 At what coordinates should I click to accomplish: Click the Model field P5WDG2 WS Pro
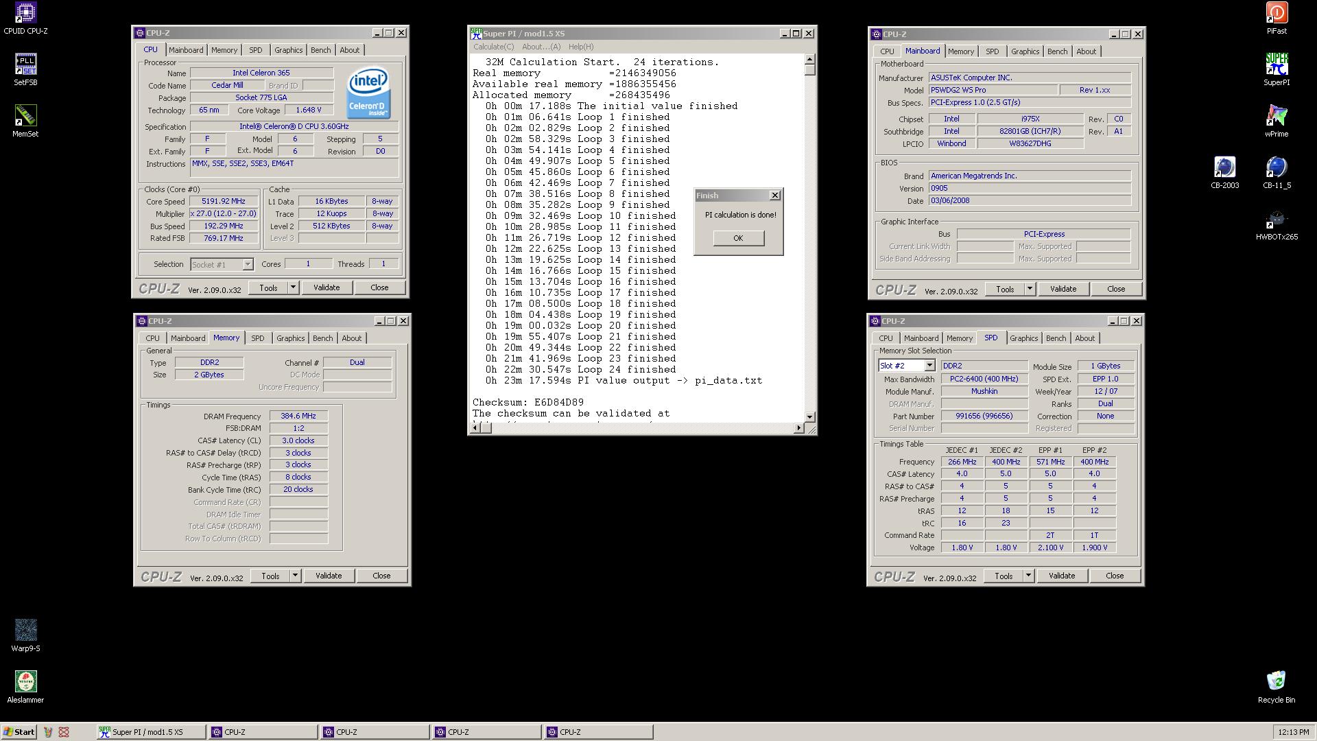pyautogui.click(x=993, y=91)
